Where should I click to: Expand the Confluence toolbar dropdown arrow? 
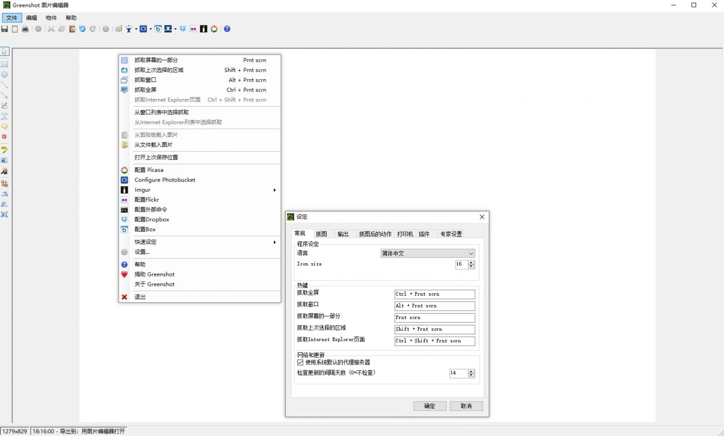click(x=175, y=29)
